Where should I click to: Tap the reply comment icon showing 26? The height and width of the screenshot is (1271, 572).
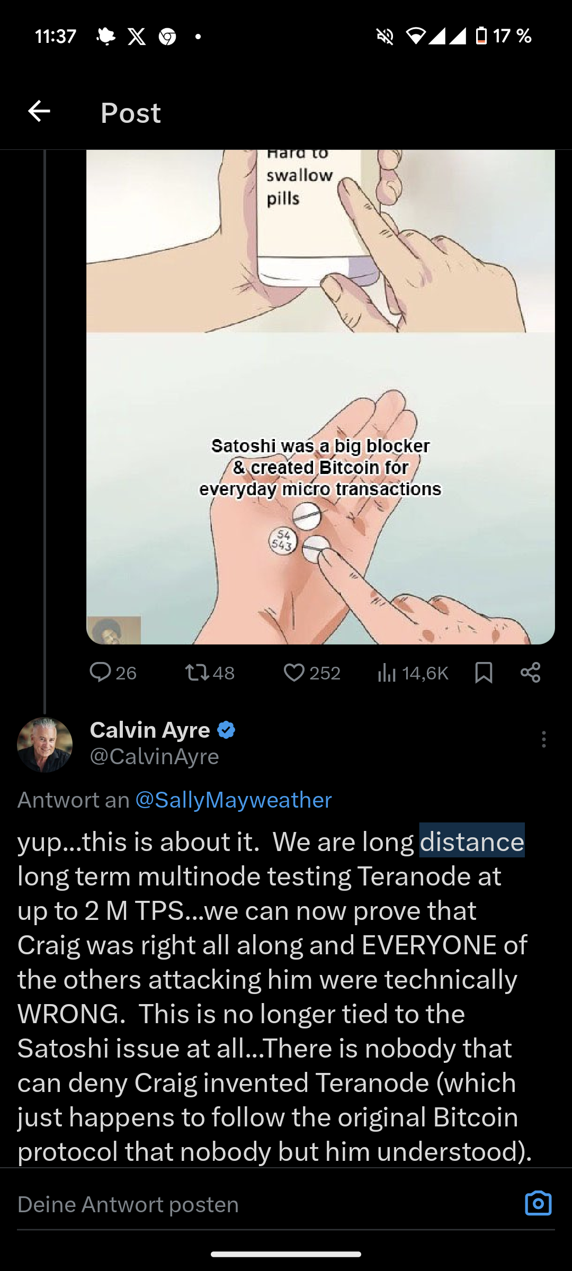coord(100,673)
